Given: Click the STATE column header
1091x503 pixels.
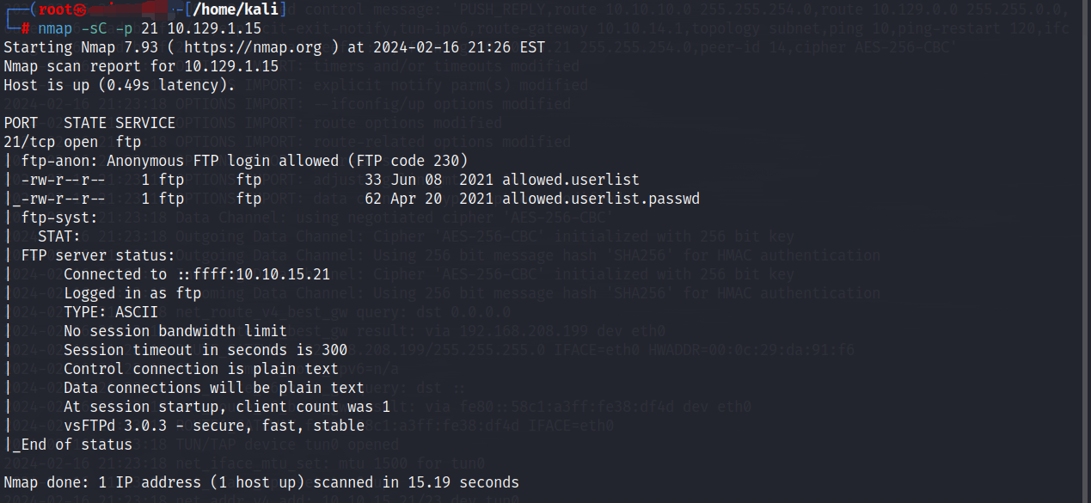Looking at the screenshot, I should (85, 123).
